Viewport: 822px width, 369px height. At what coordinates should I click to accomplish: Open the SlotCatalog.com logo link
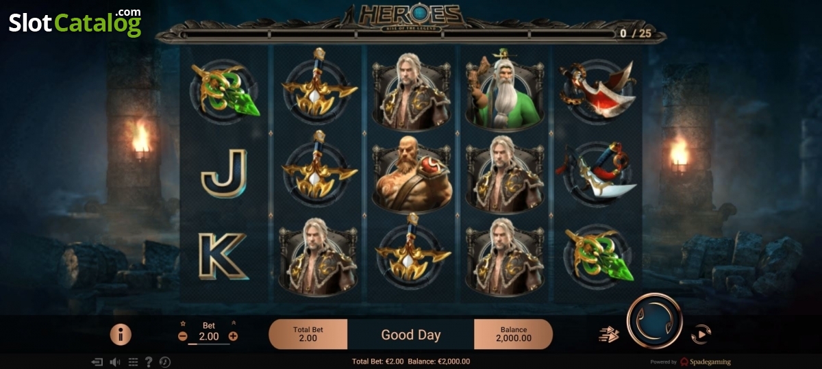coord(75,22)
